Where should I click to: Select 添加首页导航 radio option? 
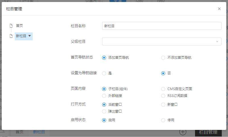(x=104, y=58)
